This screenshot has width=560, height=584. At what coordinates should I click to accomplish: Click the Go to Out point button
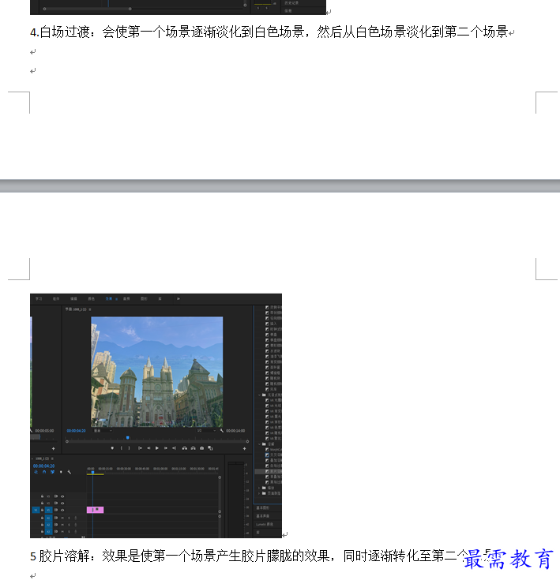click(x=174, y=448)
